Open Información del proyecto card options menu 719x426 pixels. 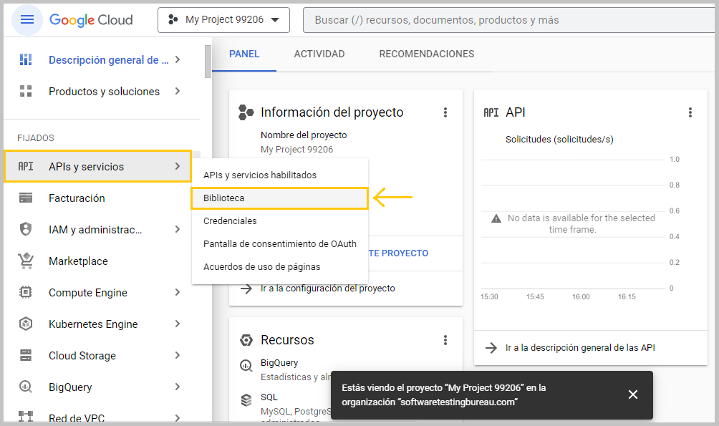[x=445, y=112]
